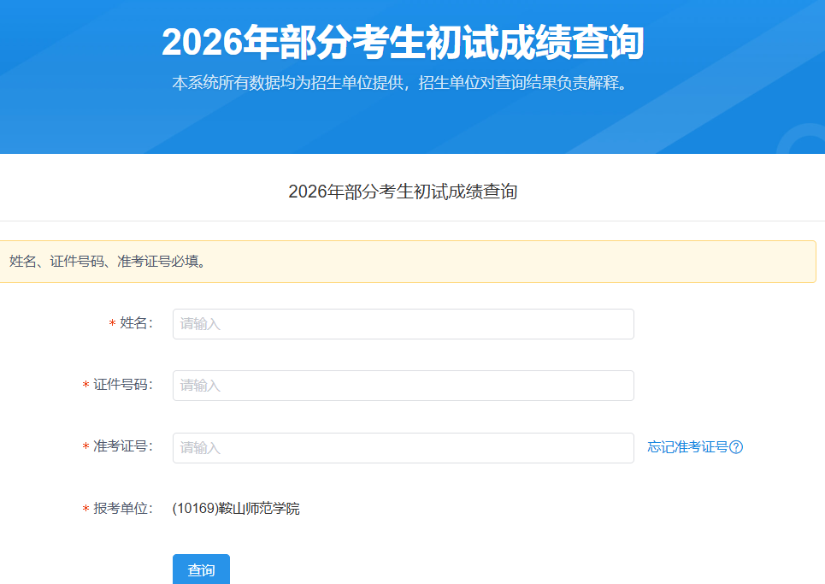Click the 姓名 input field
Image resolution: width=825 pixels, height=584 pixels.
click(x=403, y=324)
